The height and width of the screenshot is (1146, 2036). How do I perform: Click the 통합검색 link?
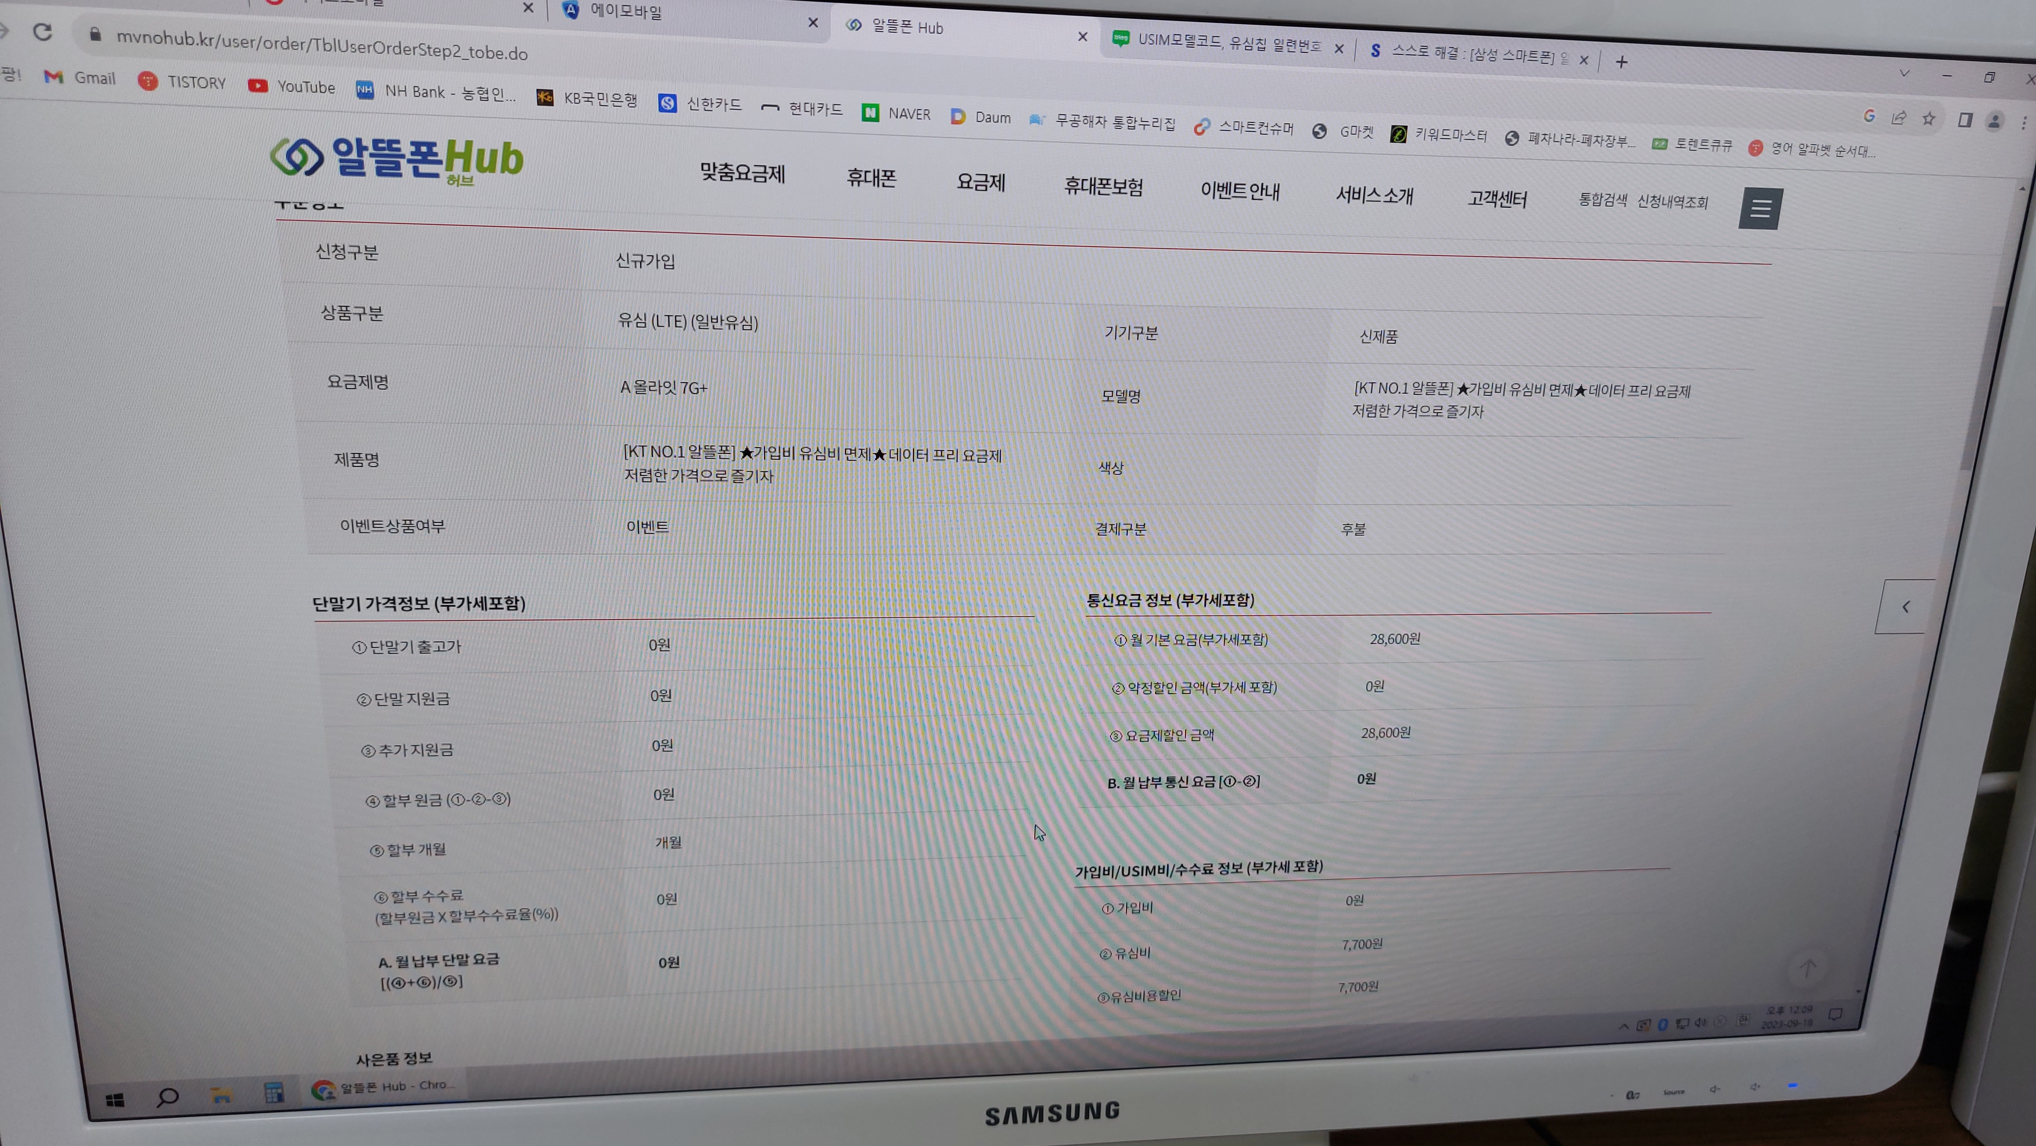1602,200
